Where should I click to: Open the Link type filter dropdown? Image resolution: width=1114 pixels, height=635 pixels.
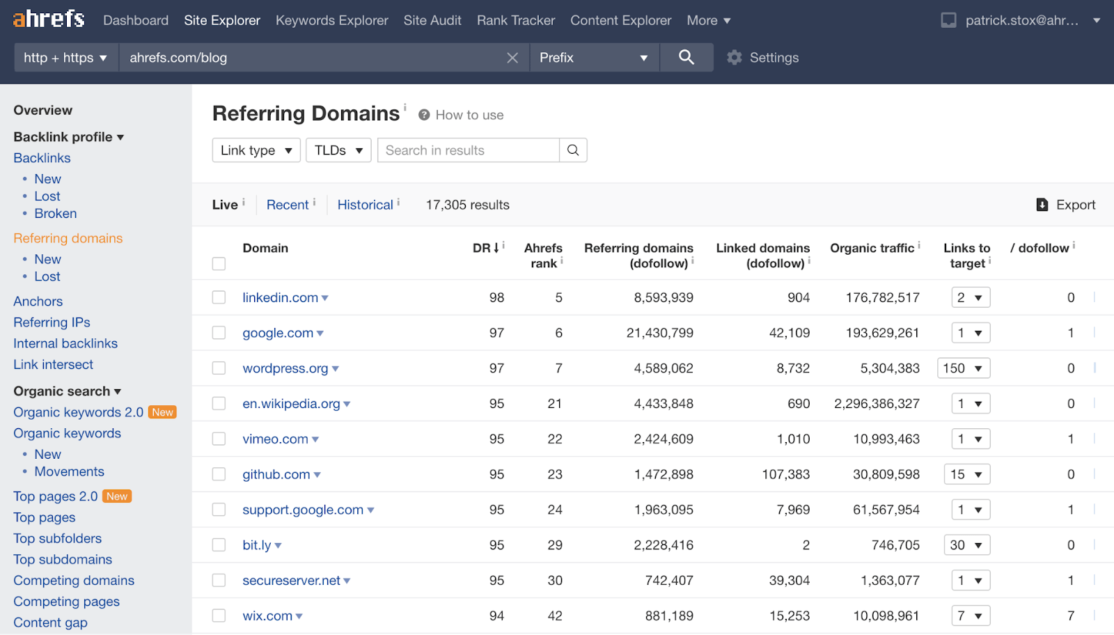point(256,150)
